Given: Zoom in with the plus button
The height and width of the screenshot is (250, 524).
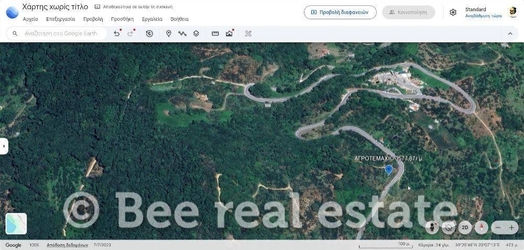Looking at the screenshot, I should click(x=511, y=228).
